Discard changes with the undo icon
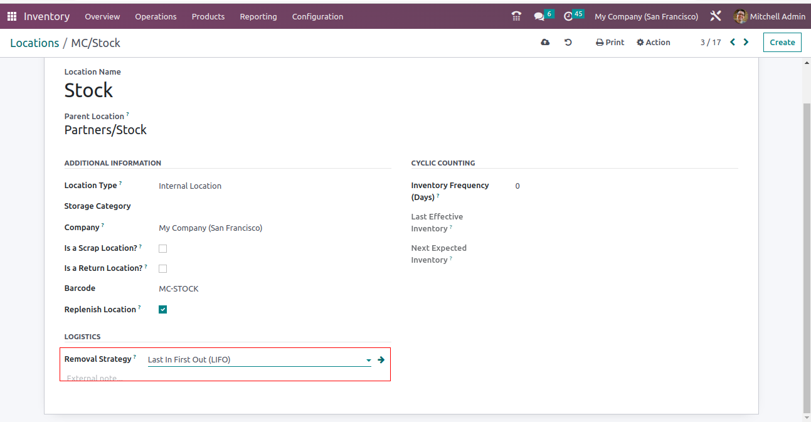The height and width of the screenshot is (422, 811). [568, 43]
